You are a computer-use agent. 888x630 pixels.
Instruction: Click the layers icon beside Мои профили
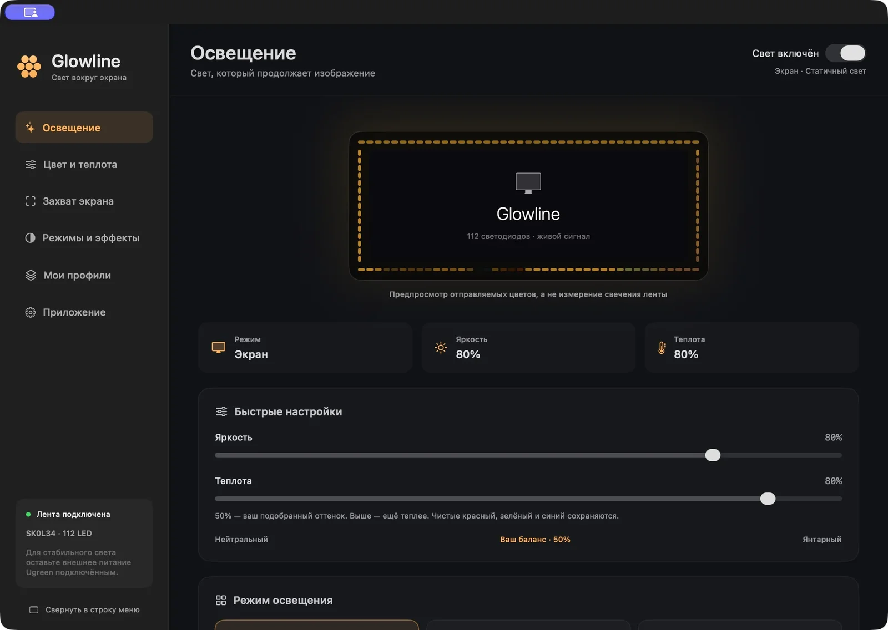[31, 275]
